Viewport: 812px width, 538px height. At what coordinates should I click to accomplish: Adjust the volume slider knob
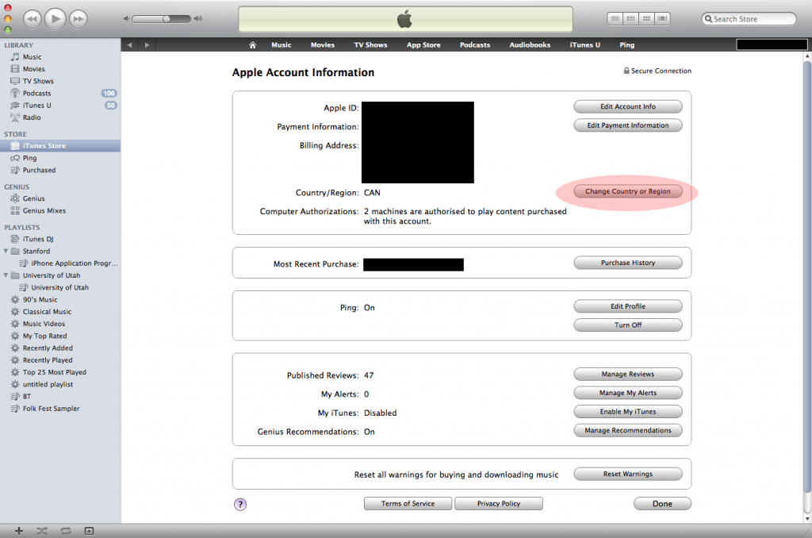coord(167,19)
